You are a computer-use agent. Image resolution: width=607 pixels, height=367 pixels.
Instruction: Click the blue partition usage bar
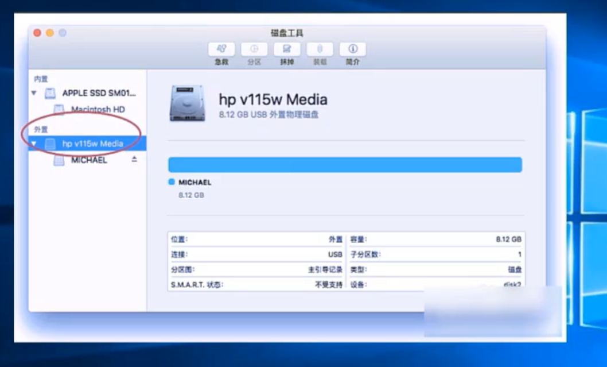point(345,165)
